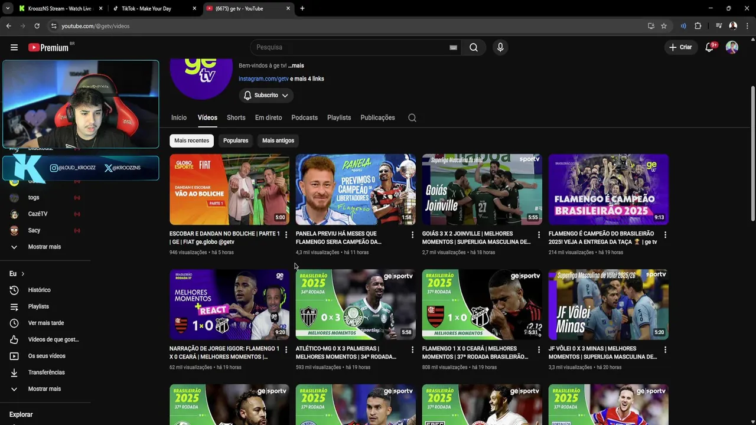
Task: Switch to the Em direto channel tab
Action: pos(268,117)
